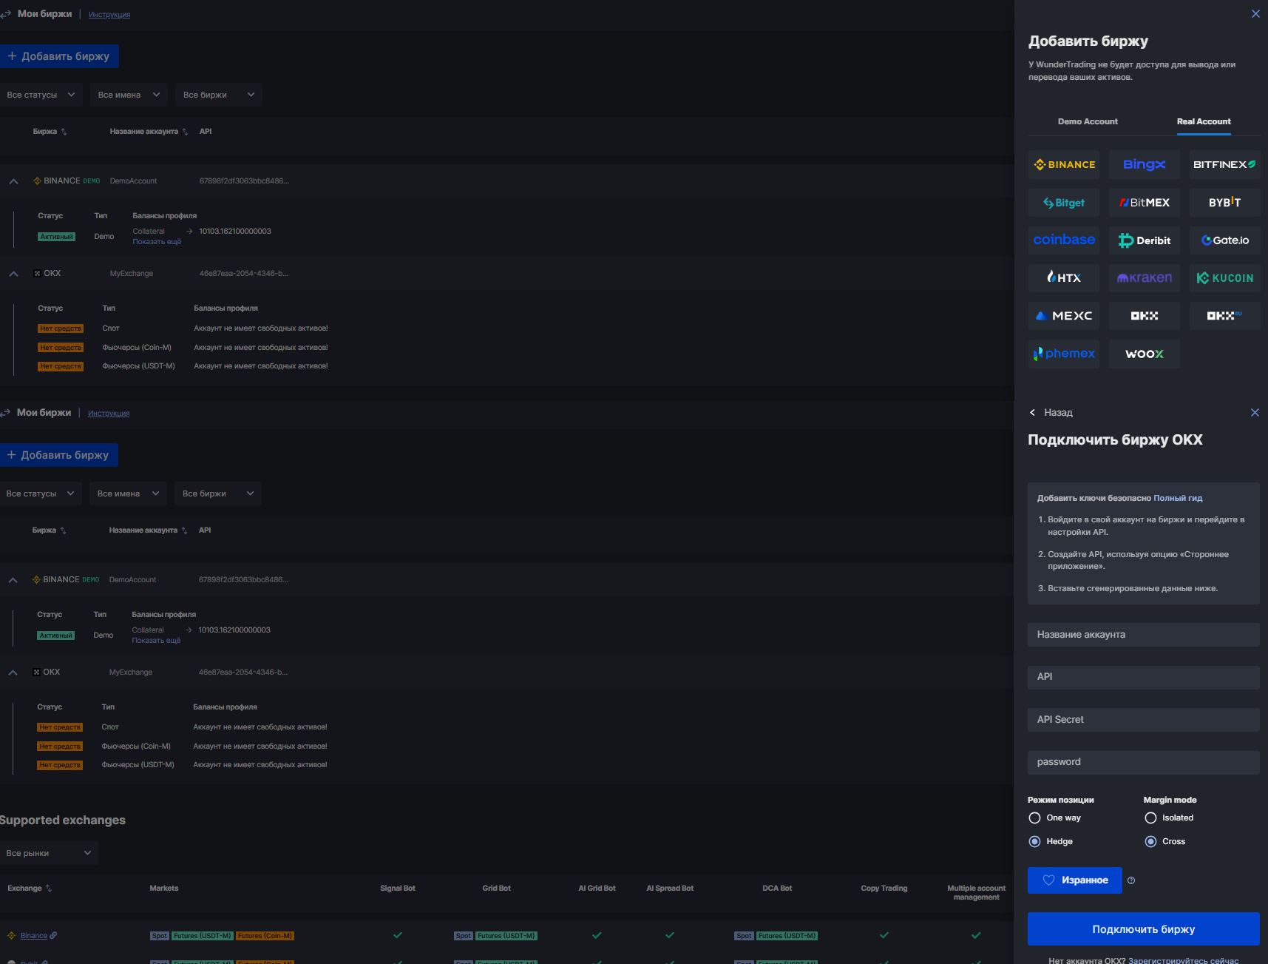This screenshot has width=1268, height=964.
Task: Open the Зарегистрируйтесь сейчас registration link
Action: pyautogui.click(x=1183, y=960)
